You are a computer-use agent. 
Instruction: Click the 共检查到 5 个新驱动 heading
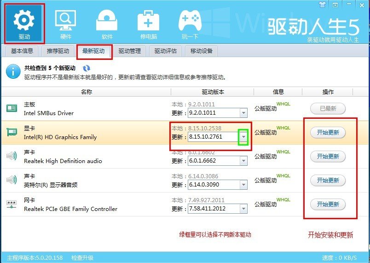50,68
